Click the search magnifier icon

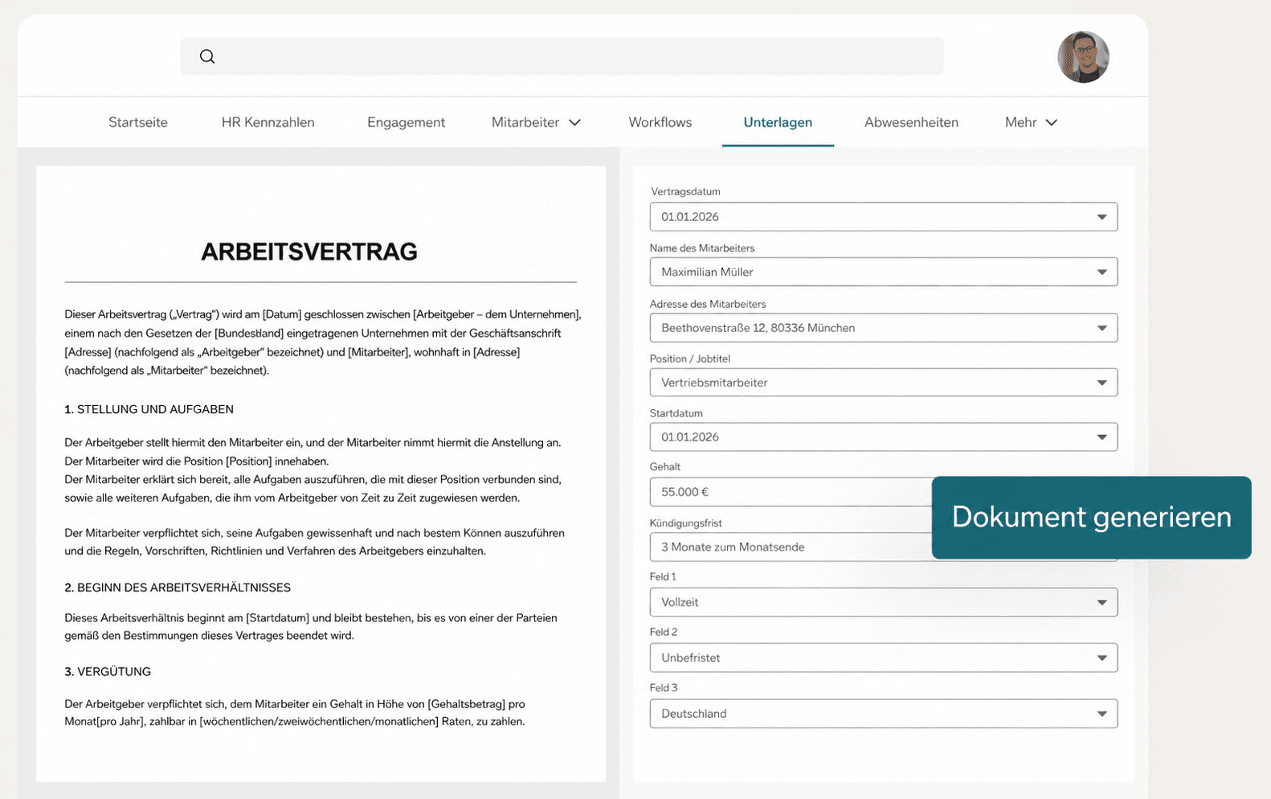tap(207, 56)
